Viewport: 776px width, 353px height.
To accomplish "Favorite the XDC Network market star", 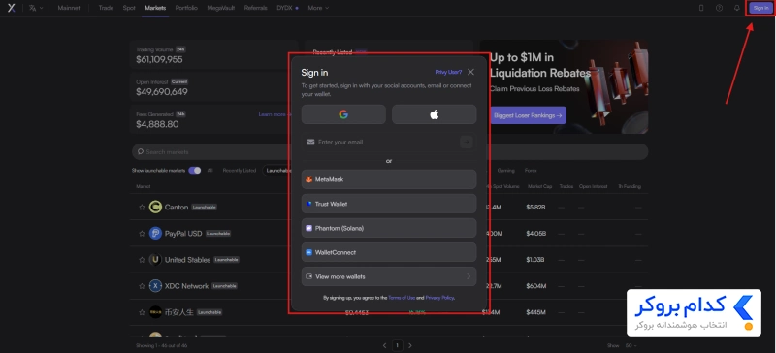I will pyautogui.click(x=142, y=286).
